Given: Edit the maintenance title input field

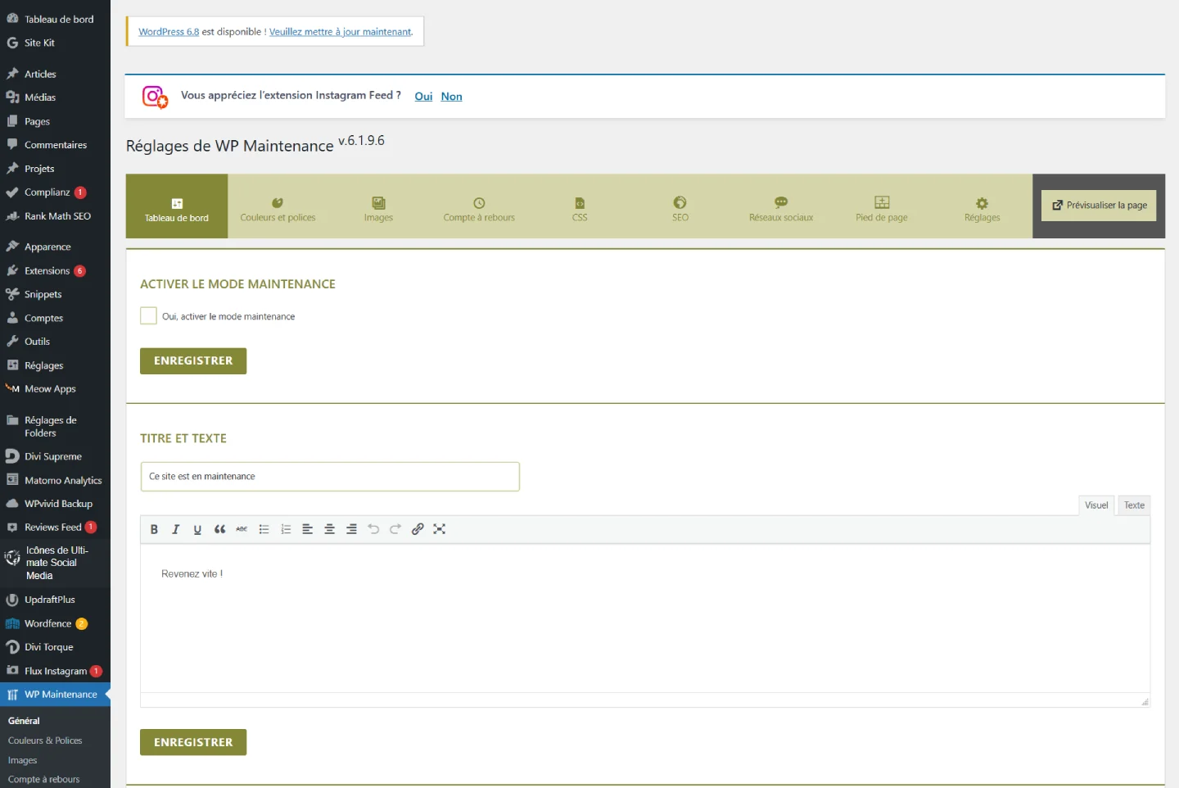Looking at the screenshot, I should [x=329, y=476].
